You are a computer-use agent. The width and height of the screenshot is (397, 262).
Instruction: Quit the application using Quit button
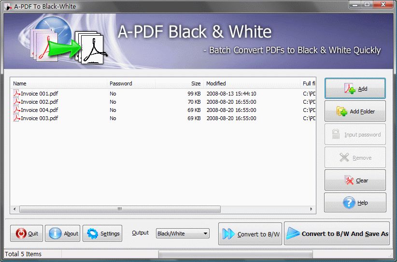tap(27, 233)
